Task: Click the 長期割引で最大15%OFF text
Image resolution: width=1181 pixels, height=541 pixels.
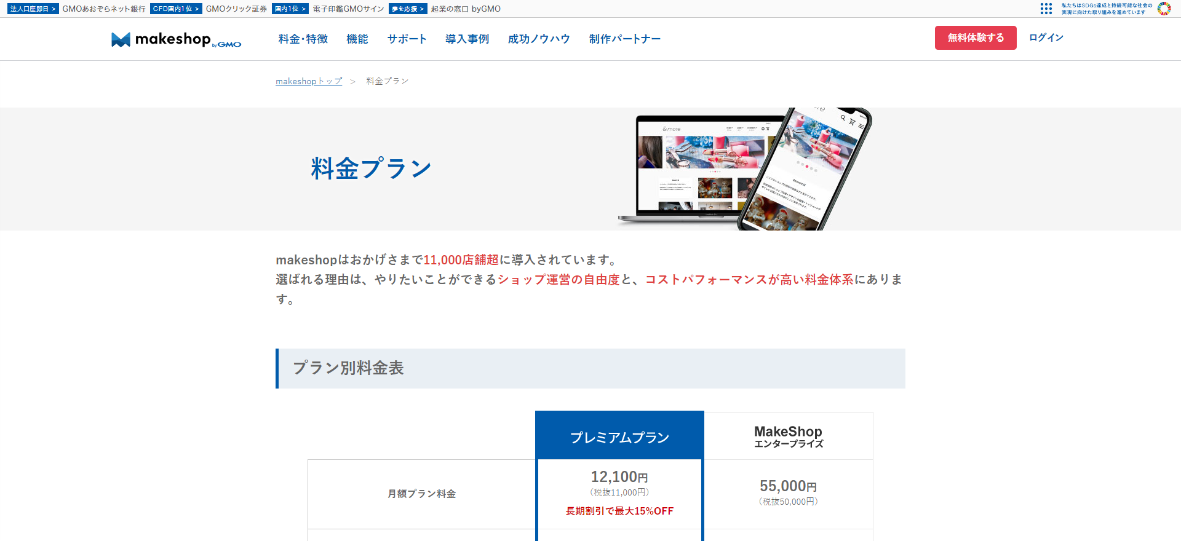Action: 619,511
